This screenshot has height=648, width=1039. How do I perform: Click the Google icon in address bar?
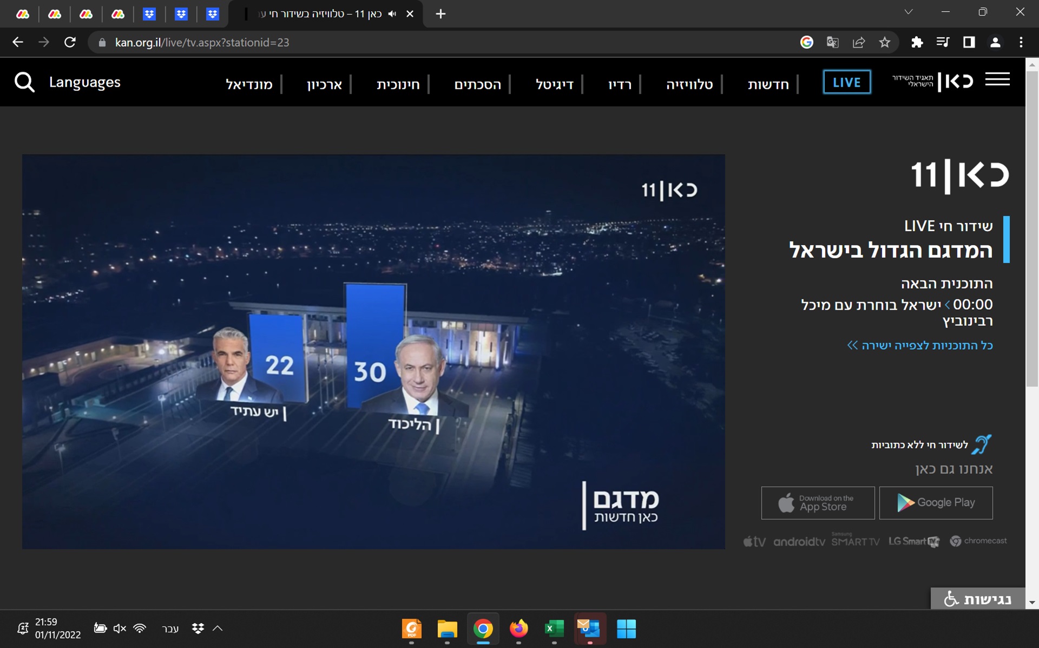point(806,42)
